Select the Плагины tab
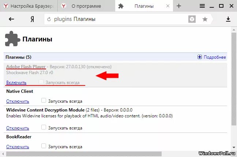Screen dimensions: 237x157 144,6
